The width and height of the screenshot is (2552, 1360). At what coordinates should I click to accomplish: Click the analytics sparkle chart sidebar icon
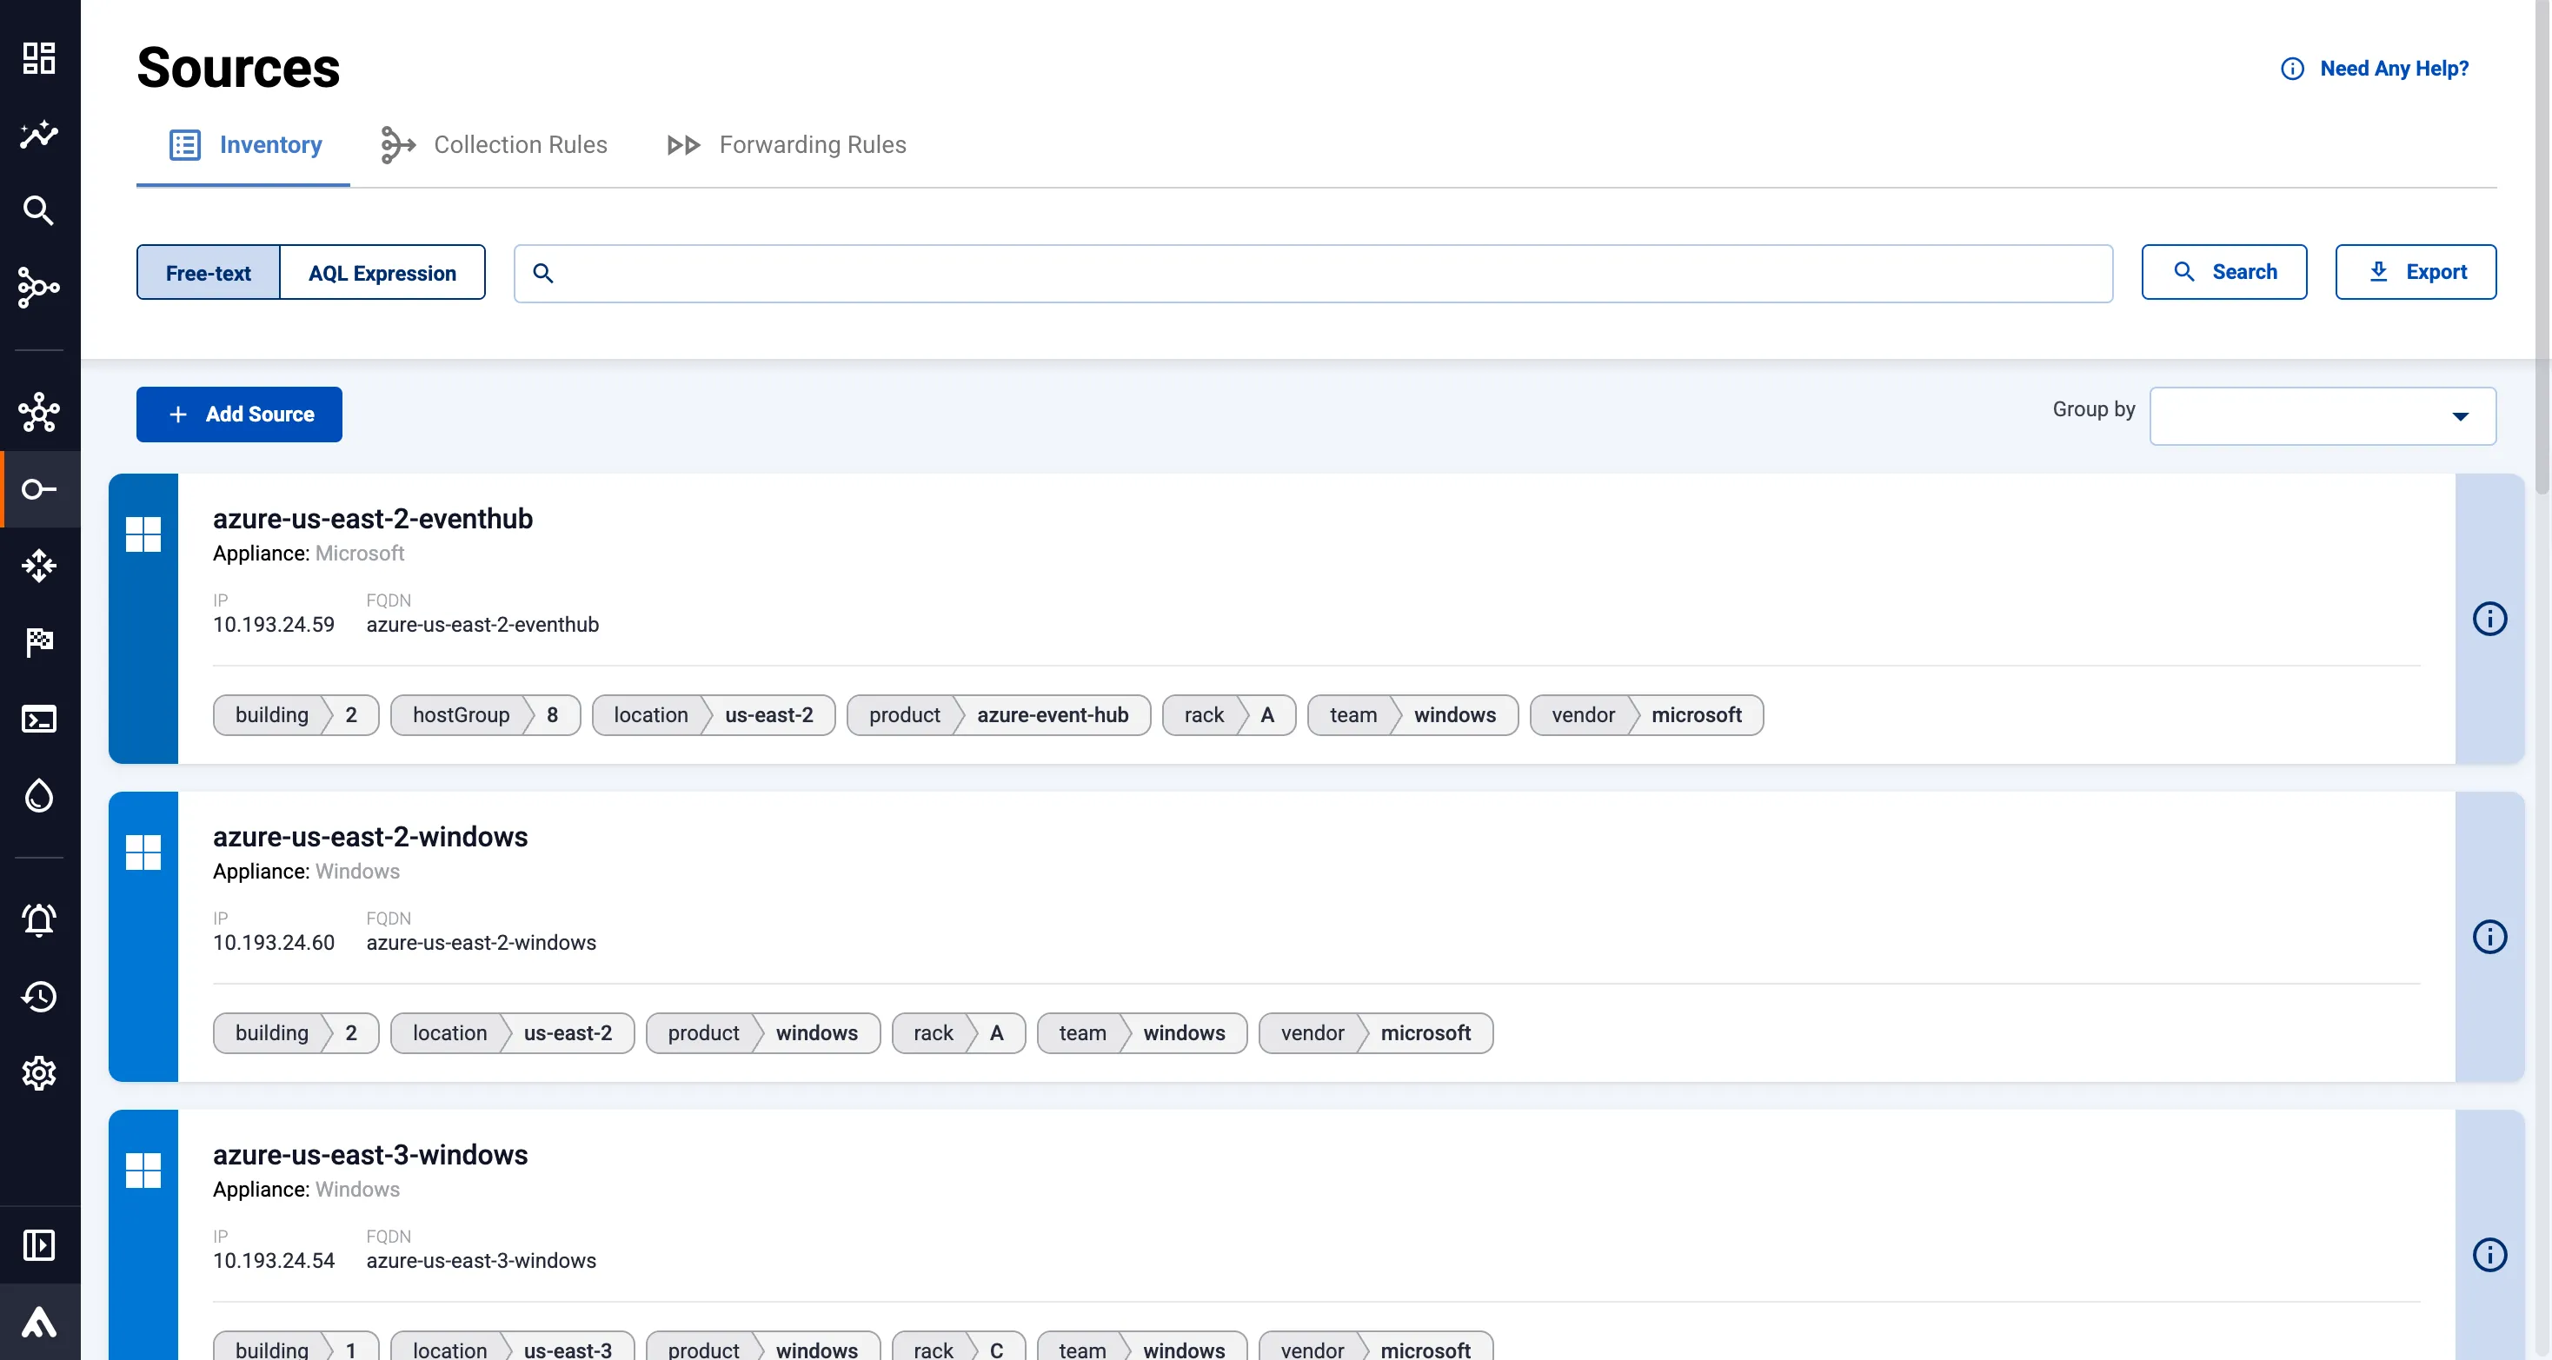38,134
